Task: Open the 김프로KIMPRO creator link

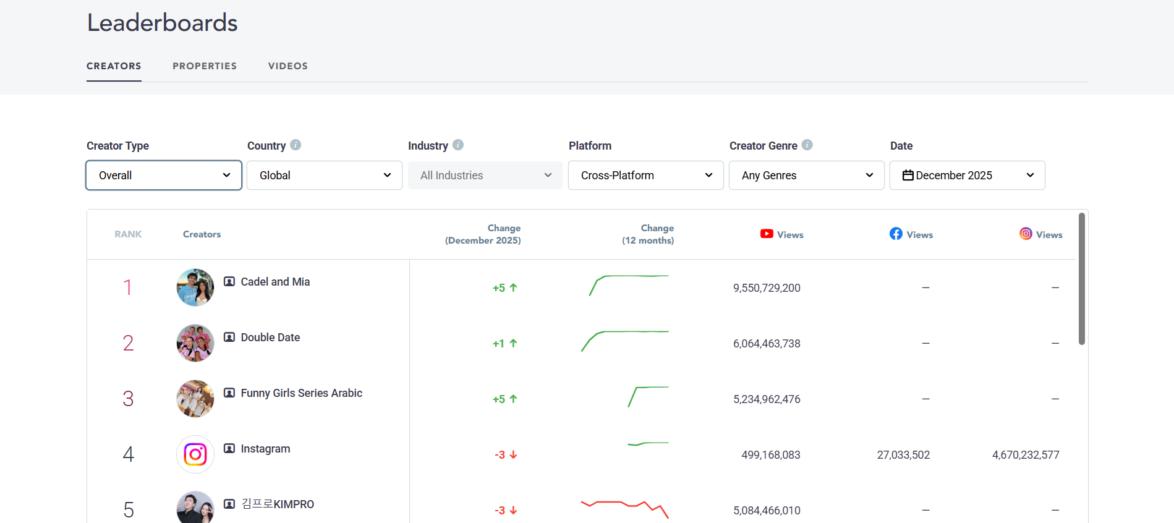Action: 278,504
